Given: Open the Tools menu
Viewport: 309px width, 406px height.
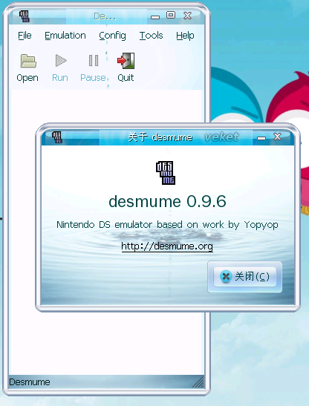Looking at the screenshot, I should point(151,36).
